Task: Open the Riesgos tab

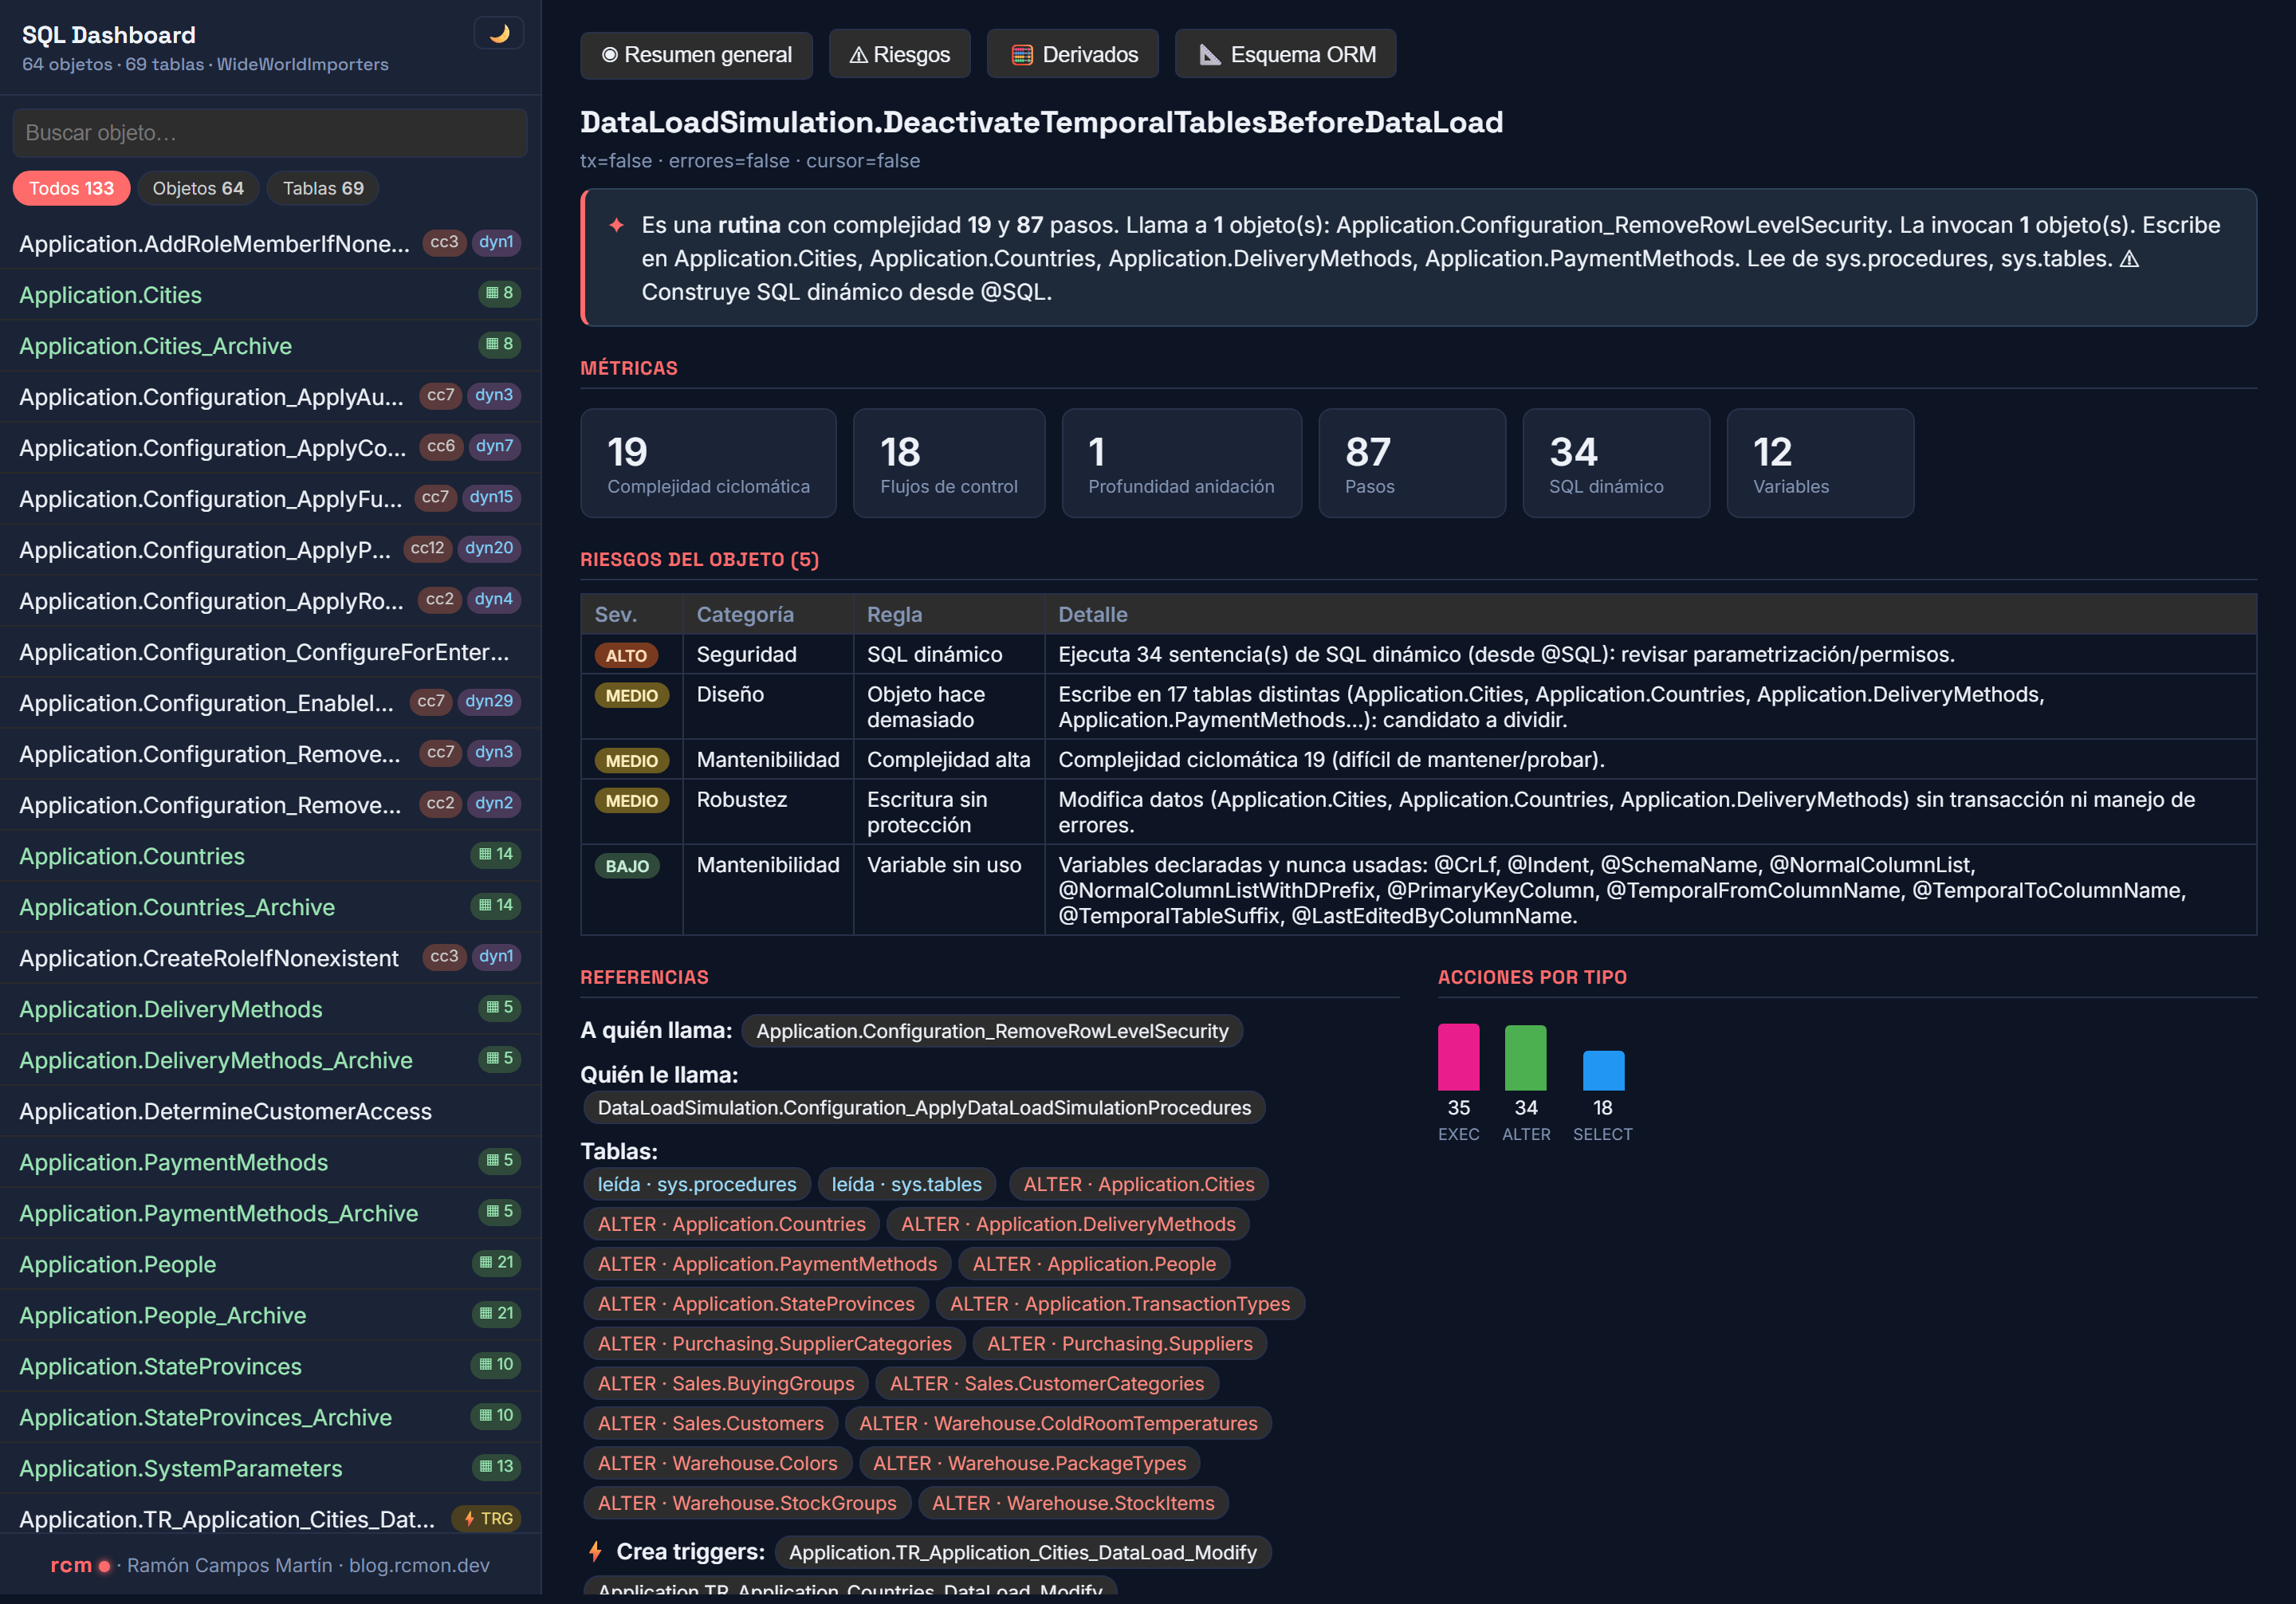Action: (x=899, y=54)
